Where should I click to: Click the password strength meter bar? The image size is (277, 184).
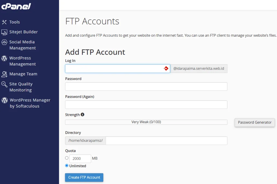pyautogui.click(x=146, y=122)
